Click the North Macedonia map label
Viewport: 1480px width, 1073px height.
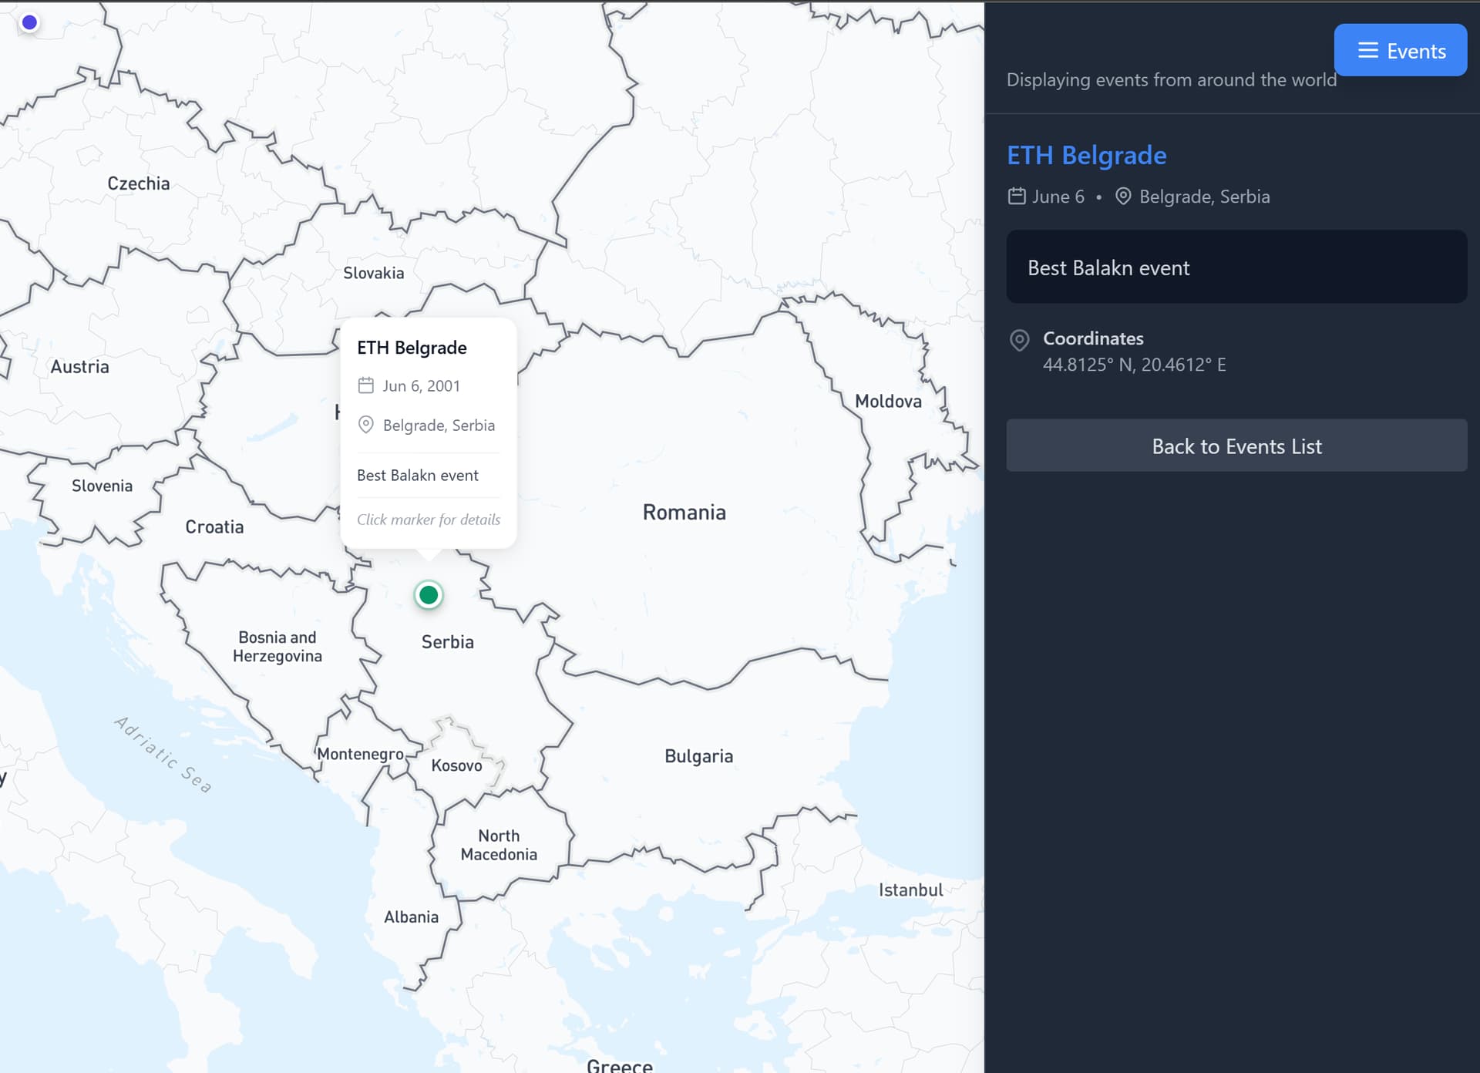(499, 845)
